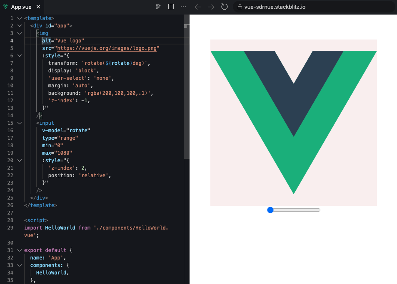Click the closing </div> tag
Viewport: 397px width, 284px height.
(39, 198)
